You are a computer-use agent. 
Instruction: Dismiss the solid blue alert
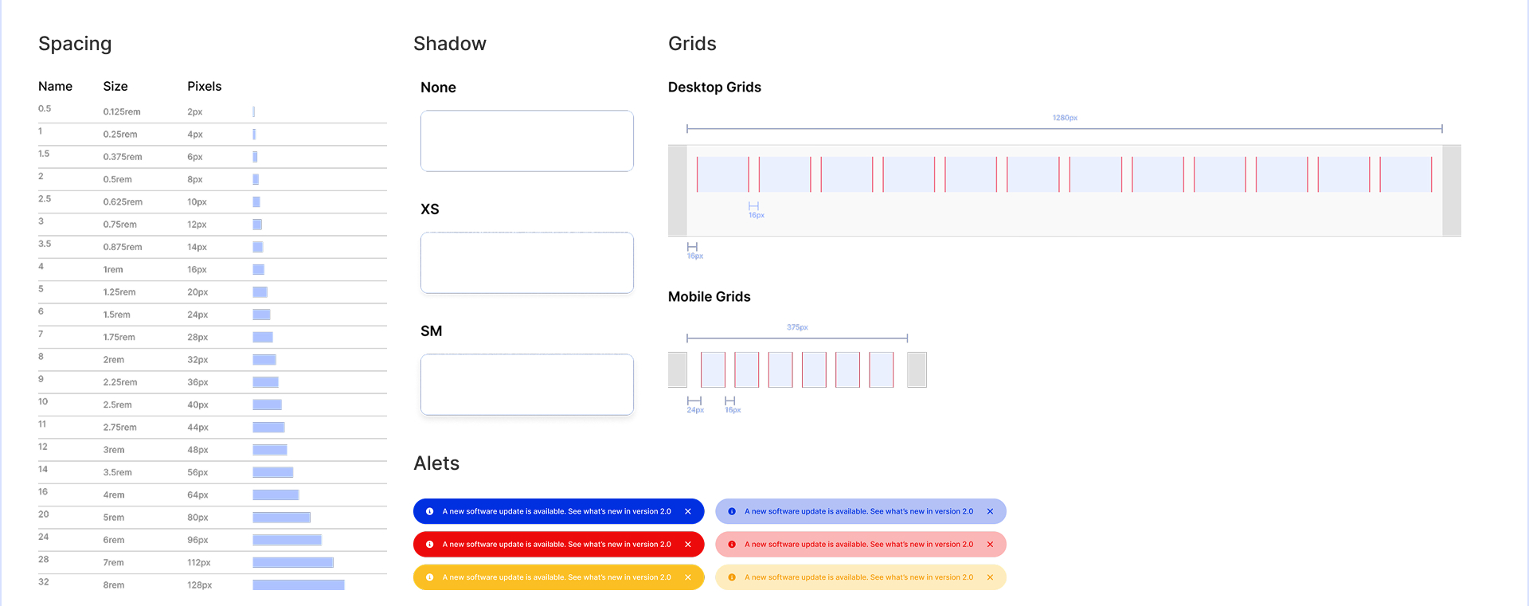pos(688,511)
